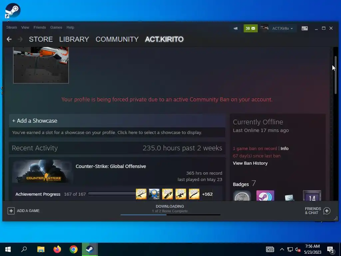The image size is (341, 256).
Task: Open the FRIENDS & CHAT label
Action: pyautogui.click(x=313, y=211)
